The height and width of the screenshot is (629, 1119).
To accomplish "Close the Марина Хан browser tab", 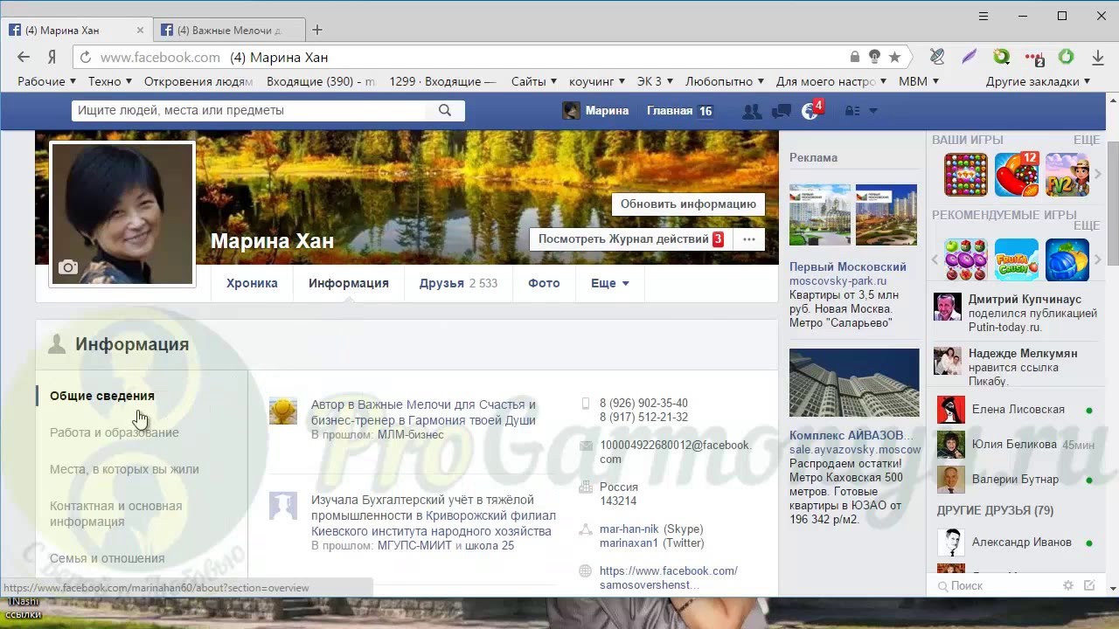I will [140, 30].
